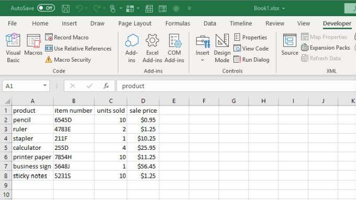The height and width of the screenshot is (200, 356).
Task: Switch to the Home tab
Action: pos(40,23)
